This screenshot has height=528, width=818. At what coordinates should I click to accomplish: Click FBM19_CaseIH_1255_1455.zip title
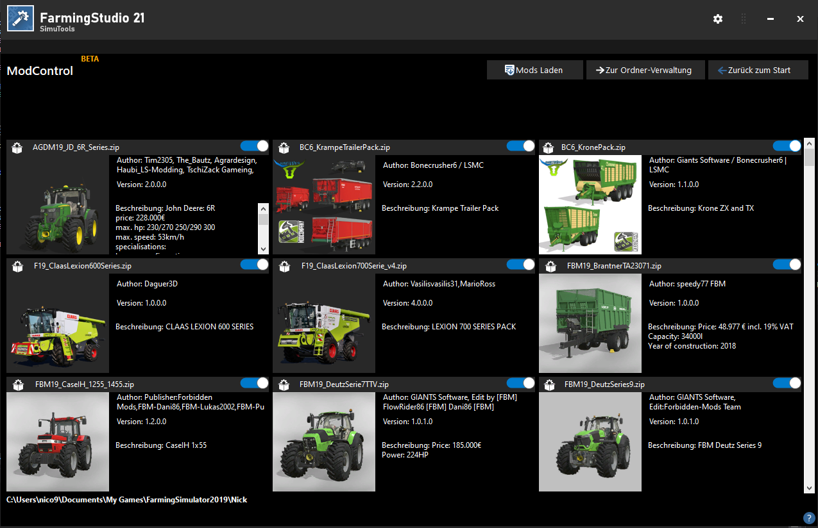click(x=85, y=384)
